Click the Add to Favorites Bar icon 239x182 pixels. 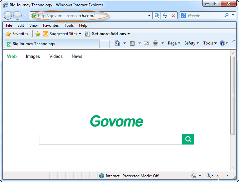coord(38,34)
